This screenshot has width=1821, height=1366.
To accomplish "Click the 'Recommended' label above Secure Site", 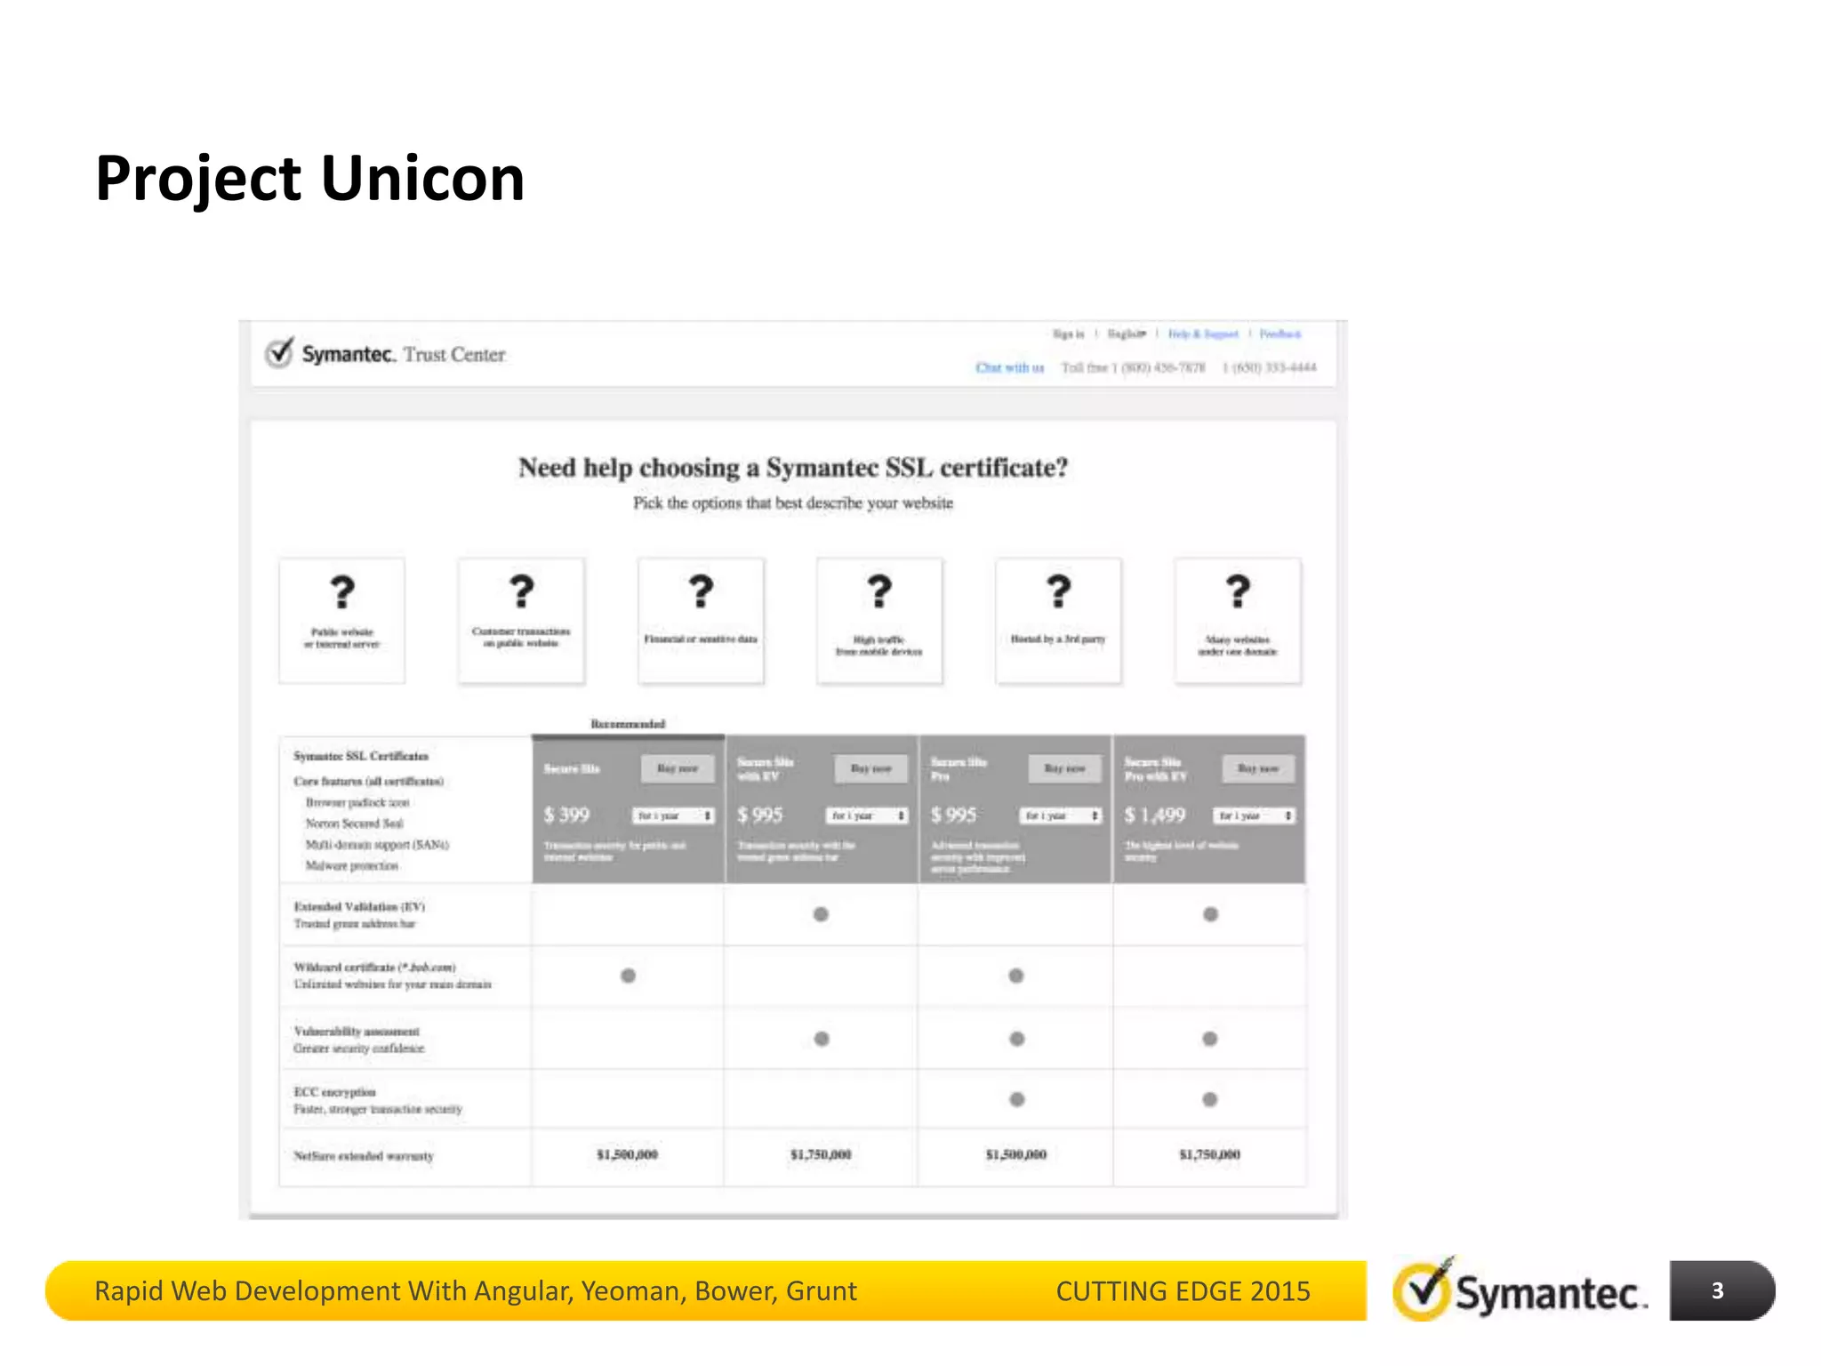I will click(628, 724).
